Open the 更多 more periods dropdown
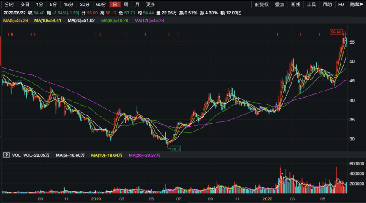 pos(151,5)
